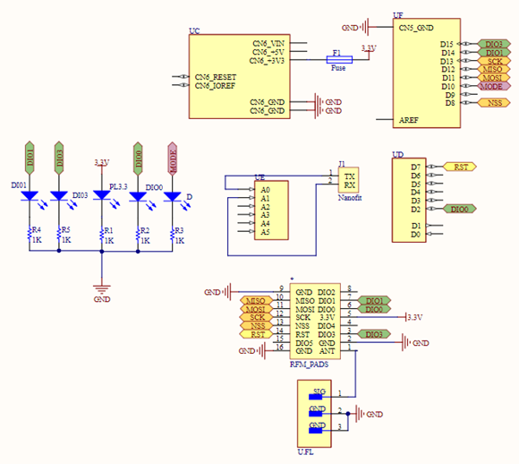Select the NSS net port at UF D8
The width and height of the screenshot is (519, 464).
[x=494, y=103]
